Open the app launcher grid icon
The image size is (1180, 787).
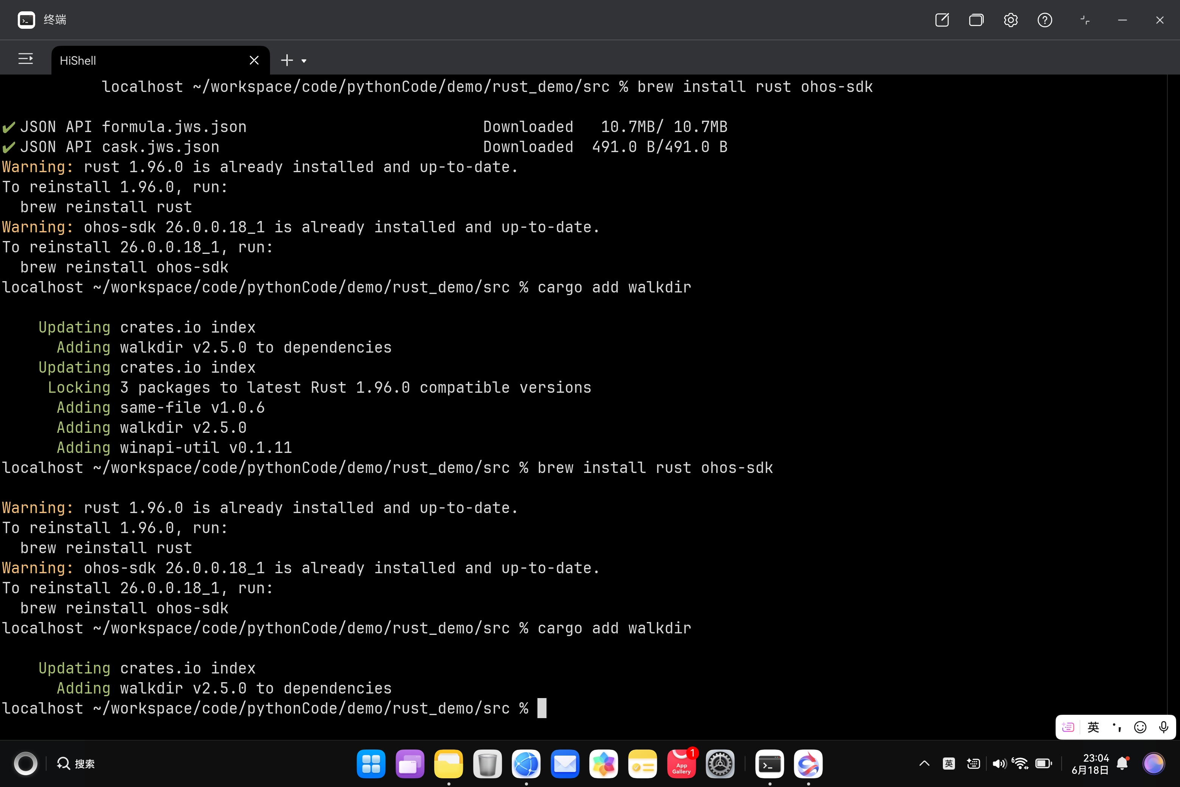pos(371,764)
